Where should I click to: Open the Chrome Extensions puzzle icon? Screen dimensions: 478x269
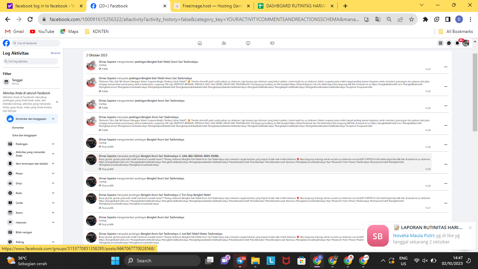coord(426,19)
